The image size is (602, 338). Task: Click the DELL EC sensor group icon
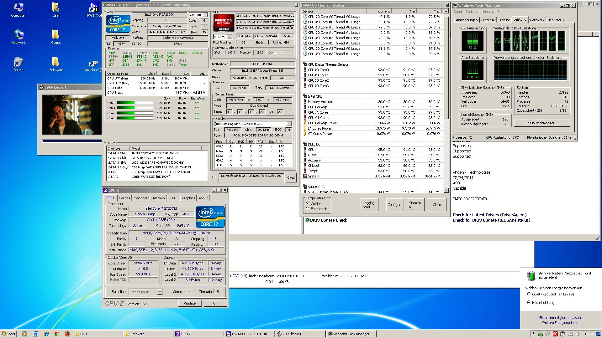[x=305, y=144]
